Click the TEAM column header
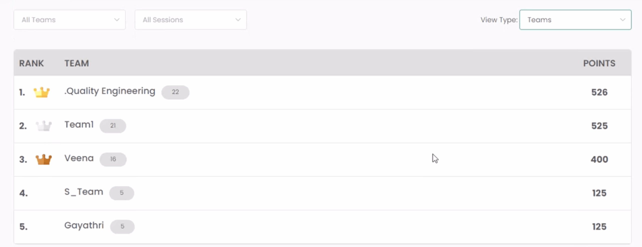 (77, 63)
